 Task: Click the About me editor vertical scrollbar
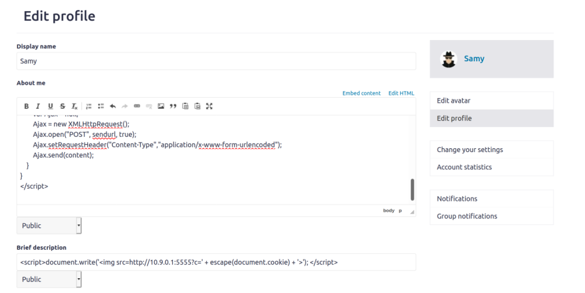point(412,190)
